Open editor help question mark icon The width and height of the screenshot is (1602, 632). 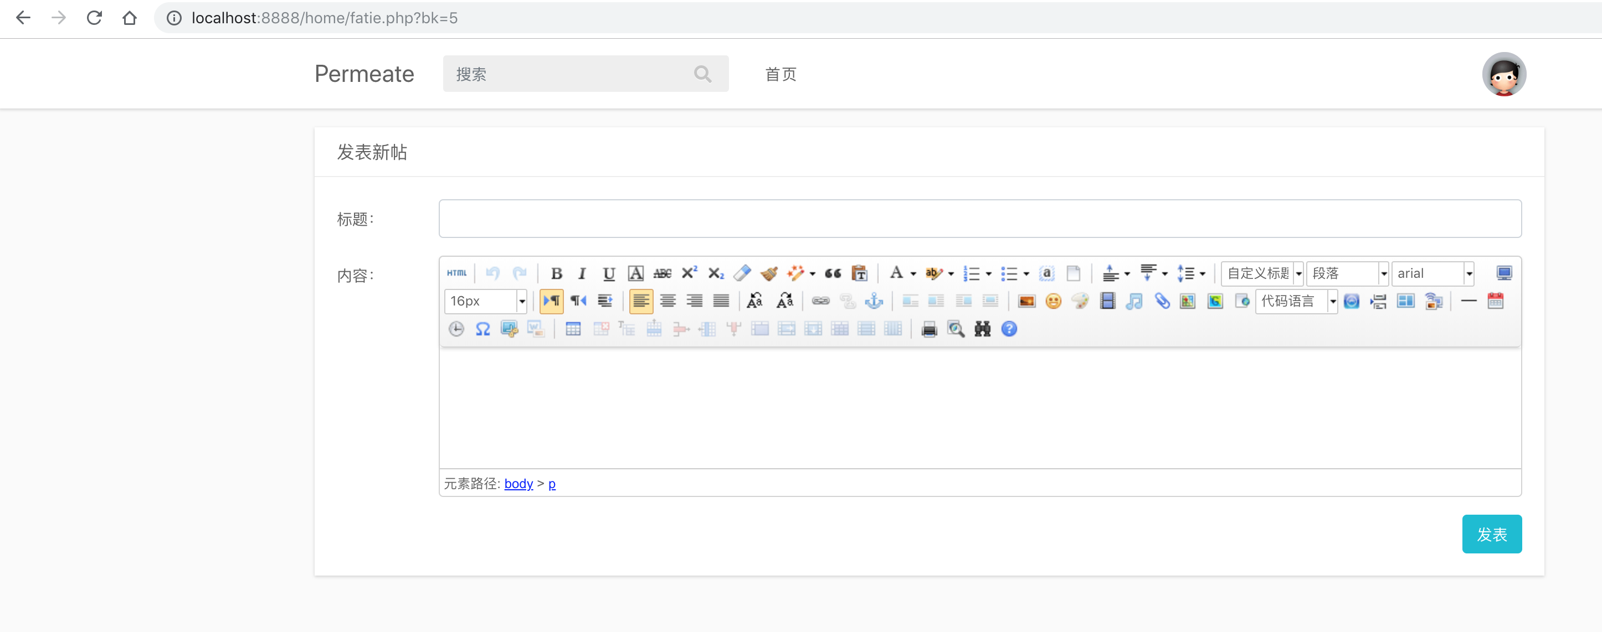tap(1009, 329)
